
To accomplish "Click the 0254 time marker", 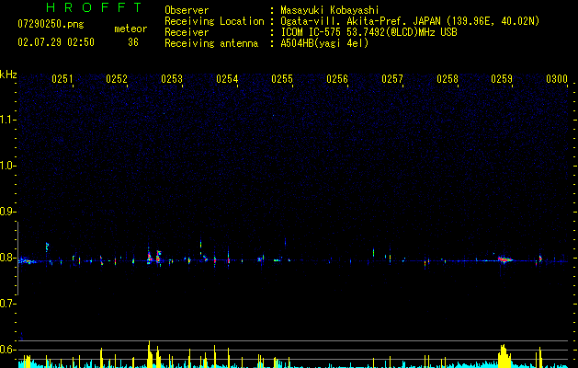I will point(227,79).
